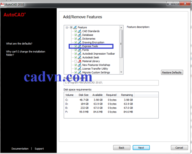192x154 pixels.
Task: Uncheck the Dictionaries checkbox
Action: (76, 39)
